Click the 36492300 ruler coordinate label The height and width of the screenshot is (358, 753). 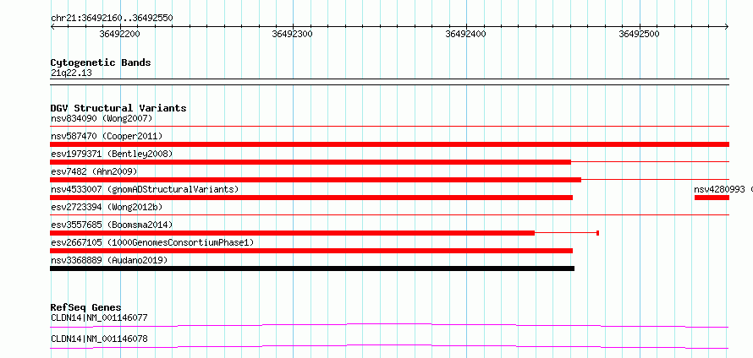pyautogui.click(x=292, y=34)
